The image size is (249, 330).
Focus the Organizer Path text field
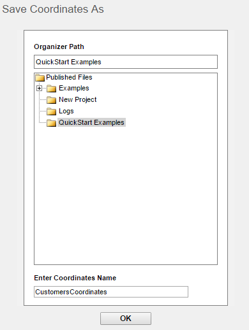coord(126,62)
